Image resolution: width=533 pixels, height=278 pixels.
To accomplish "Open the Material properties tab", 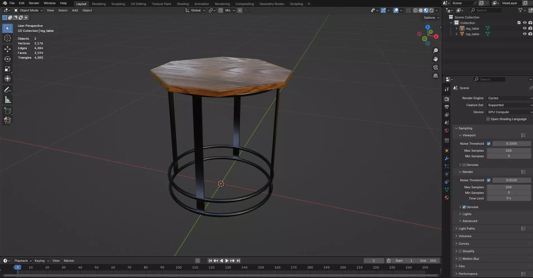I will point(447,198).
